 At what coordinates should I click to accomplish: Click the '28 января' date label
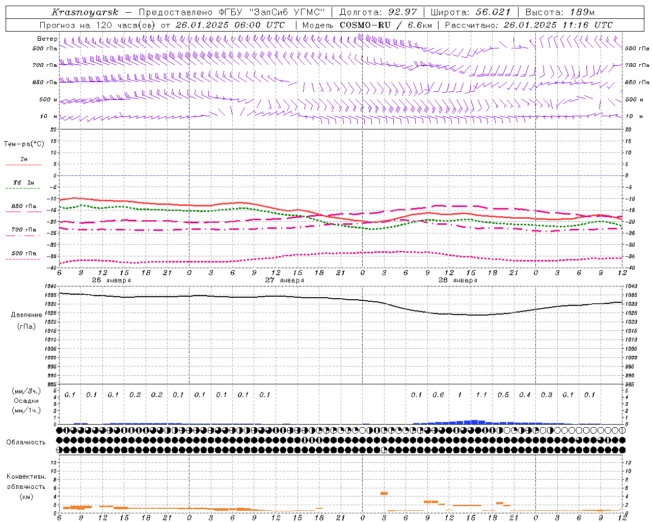pyautogui.click(x=458, y=280)
